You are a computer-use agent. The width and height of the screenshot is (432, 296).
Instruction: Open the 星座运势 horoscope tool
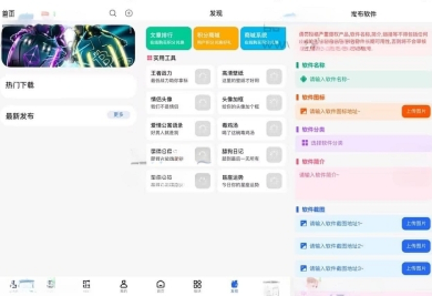coord(252,181)
